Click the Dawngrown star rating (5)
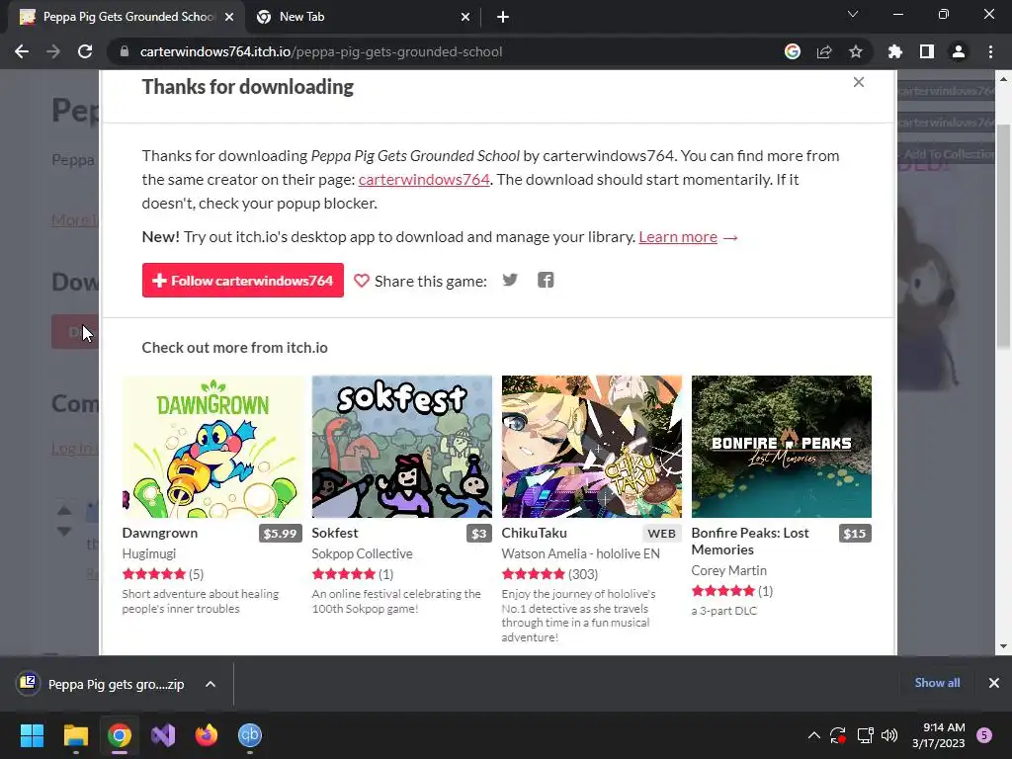This screenshot has height=759, width=1012. click(x=163, y=574)
